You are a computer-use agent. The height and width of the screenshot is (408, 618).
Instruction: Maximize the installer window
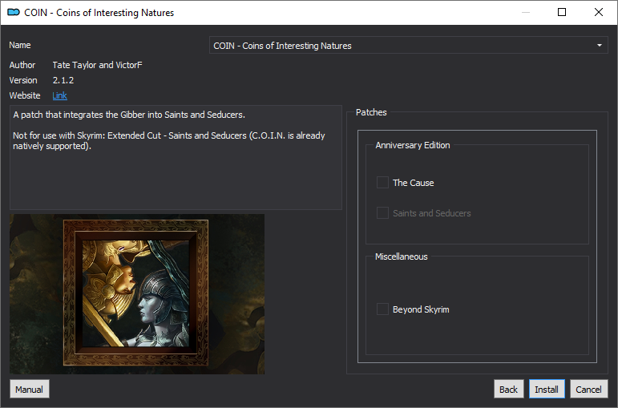coord(562,12)
